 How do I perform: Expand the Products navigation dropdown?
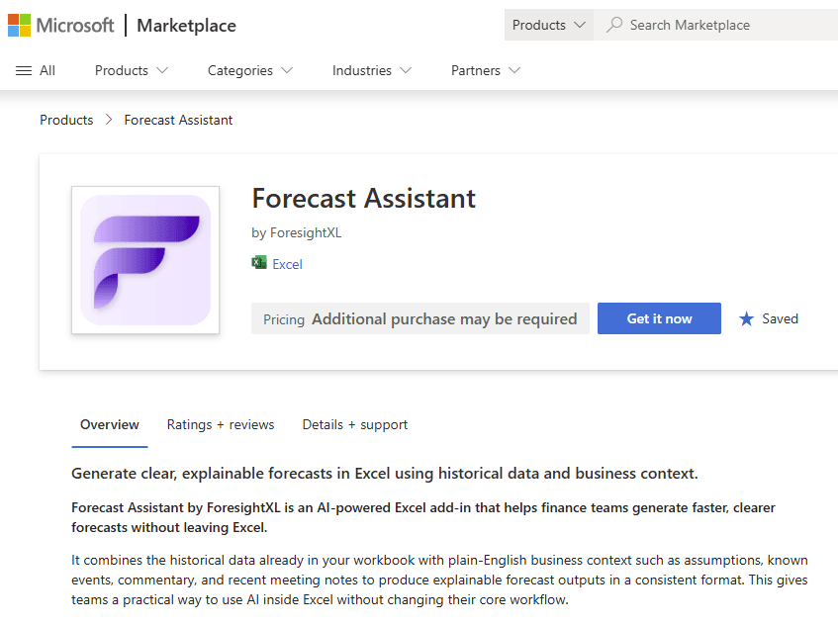tap(130, 70)
